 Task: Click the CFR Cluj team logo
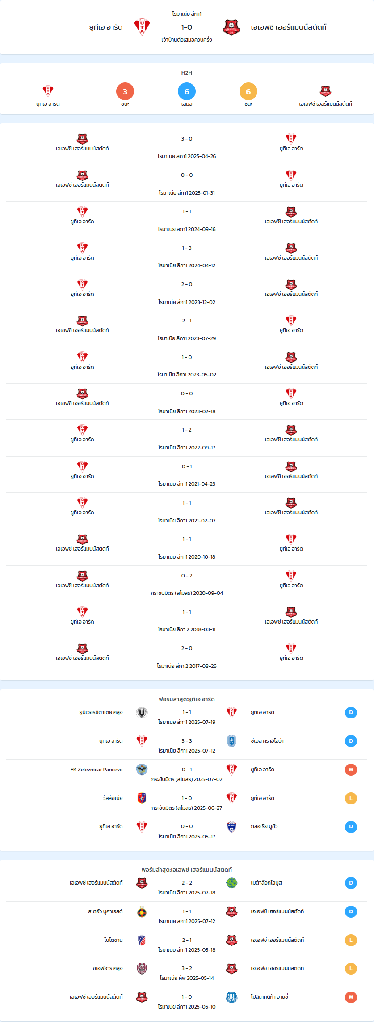tap(142, 968)
